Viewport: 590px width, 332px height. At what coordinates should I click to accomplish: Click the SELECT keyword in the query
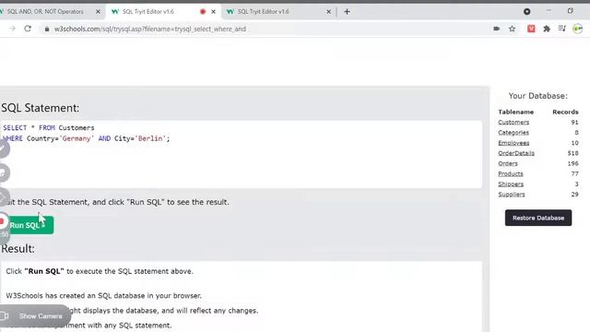coord(15,128)
